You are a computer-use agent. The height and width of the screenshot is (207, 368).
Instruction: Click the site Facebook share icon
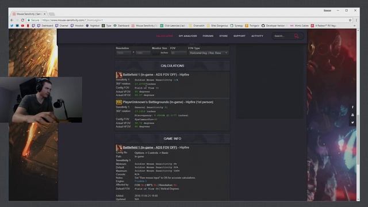point(352,107)
